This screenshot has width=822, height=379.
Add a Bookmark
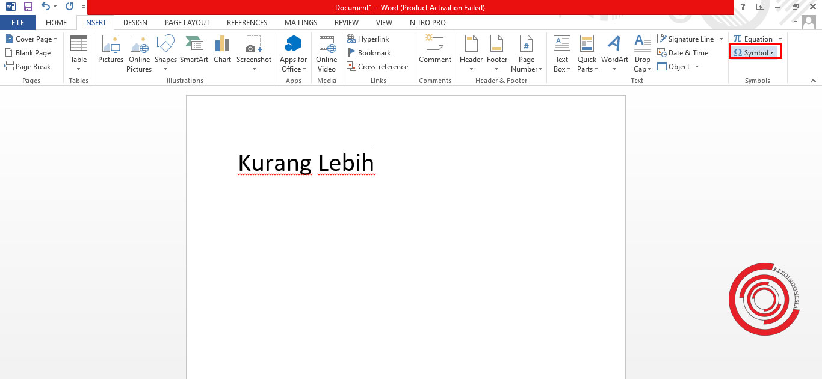pos(369,52)
